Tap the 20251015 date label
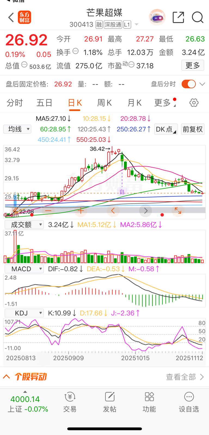This screenshot has width=209, height=435. (x=135, y=358)
